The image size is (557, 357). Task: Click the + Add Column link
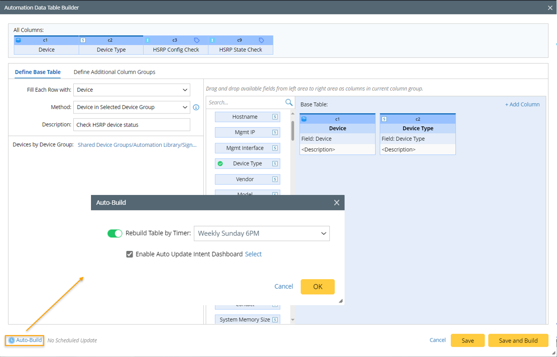click(x=522, y=104)
